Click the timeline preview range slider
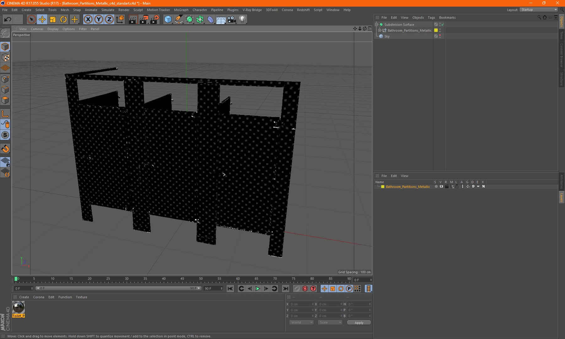Screen dimensions: 565x339 point(118,288)
